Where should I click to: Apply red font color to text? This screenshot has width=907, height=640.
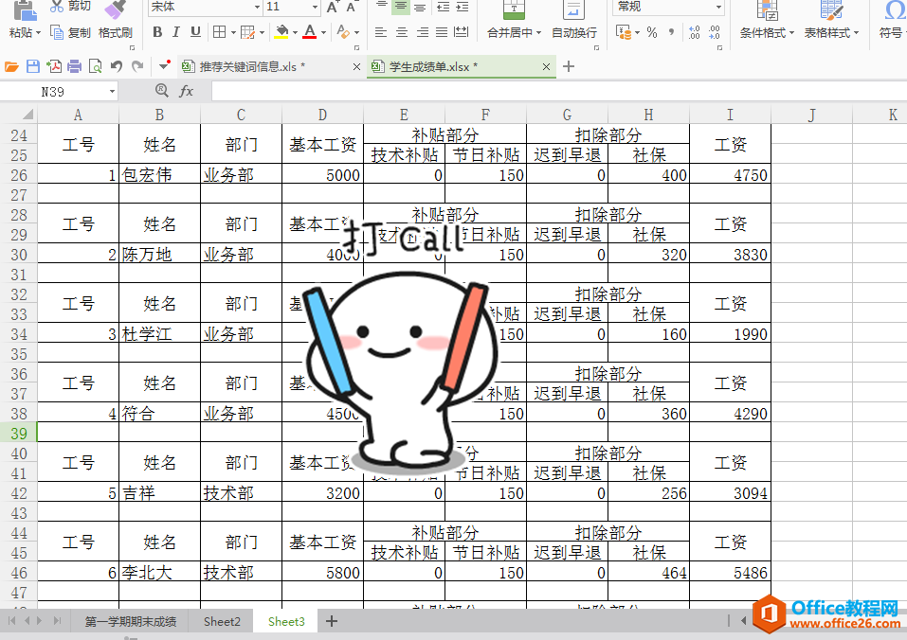[310, 32]
